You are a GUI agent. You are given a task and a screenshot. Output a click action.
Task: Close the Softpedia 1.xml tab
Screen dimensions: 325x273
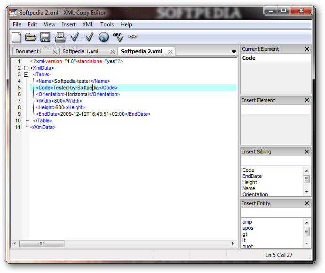click(x=112, y=52)
